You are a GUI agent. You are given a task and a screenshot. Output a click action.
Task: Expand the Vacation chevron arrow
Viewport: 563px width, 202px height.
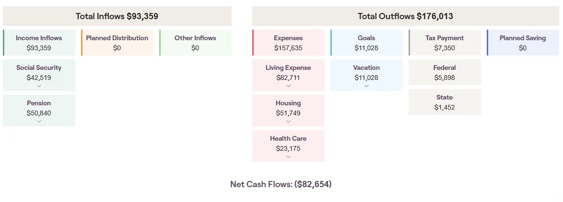point(366,86)
